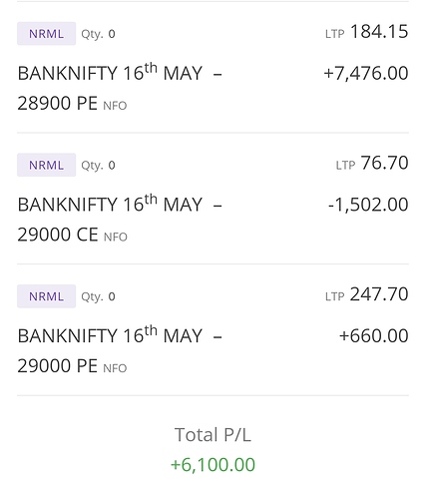Select the -1,502.00 loss value
425x499 pixels.
368,205
